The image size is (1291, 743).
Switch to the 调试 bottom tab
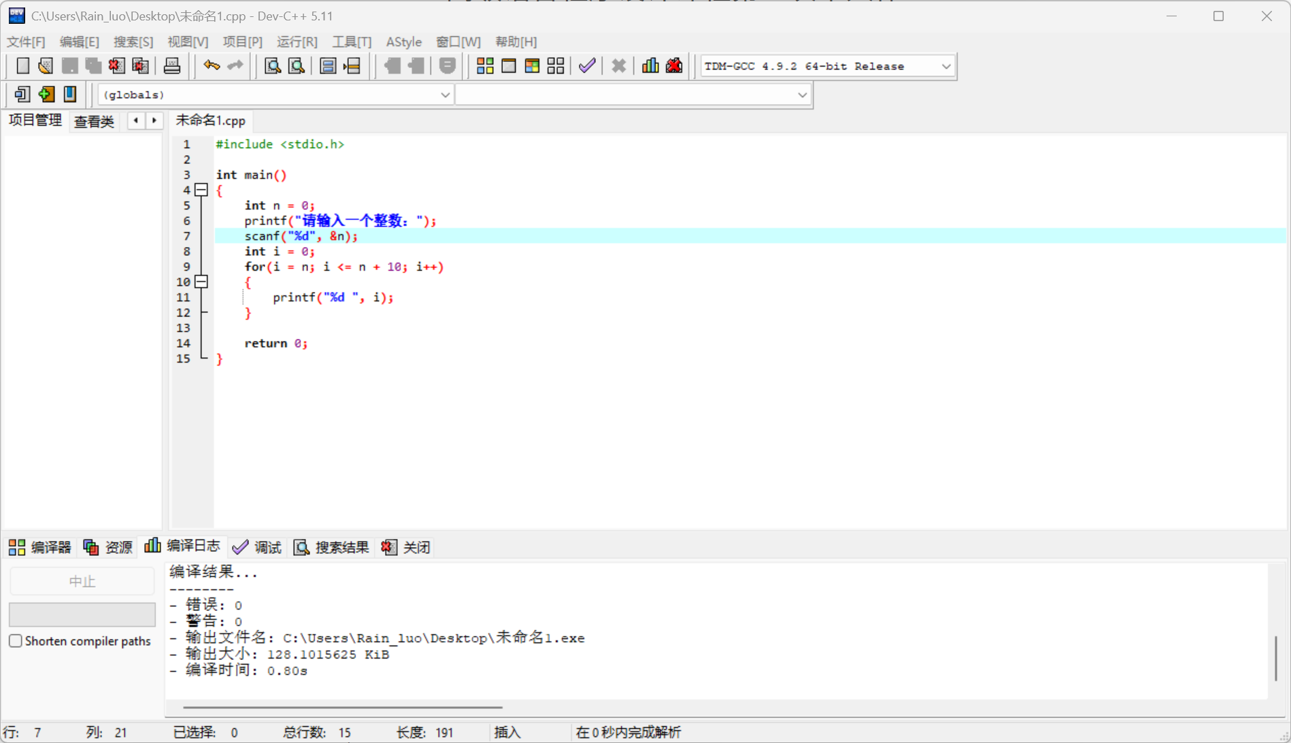257,547
